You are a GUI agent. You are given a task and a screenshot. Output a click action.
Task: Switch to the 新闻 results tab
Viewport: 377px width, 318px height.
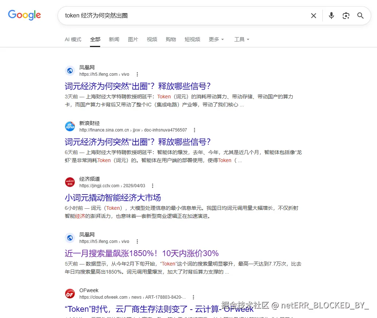click(x=114, y=39)
